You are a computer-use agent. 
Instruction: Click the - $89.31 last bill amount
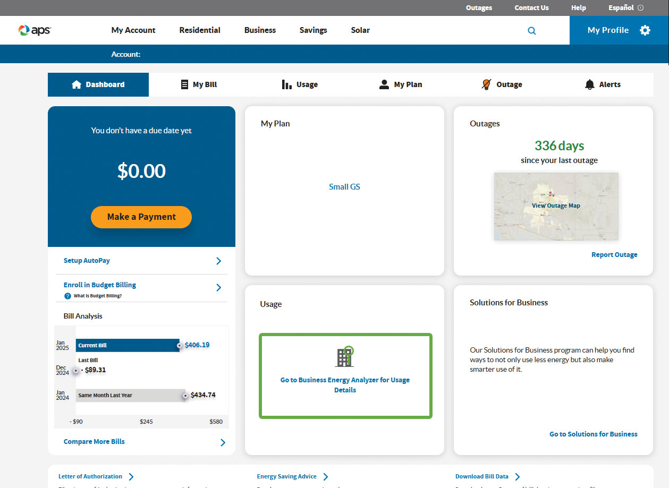94,370
